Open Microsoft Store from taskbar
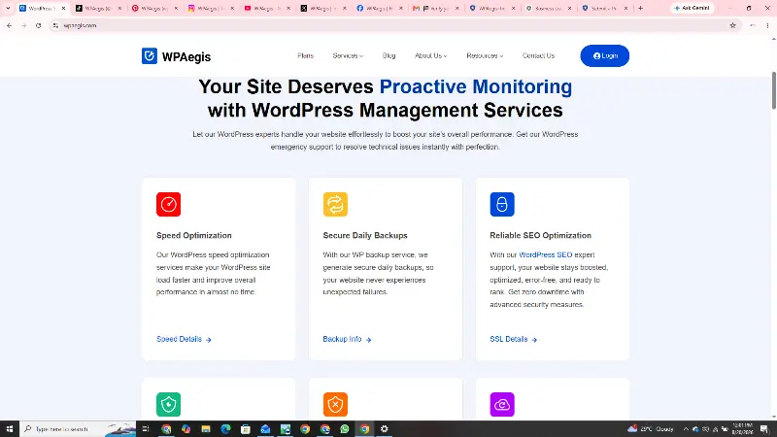This screenshot has width=777, height=437. click(246, 428)
